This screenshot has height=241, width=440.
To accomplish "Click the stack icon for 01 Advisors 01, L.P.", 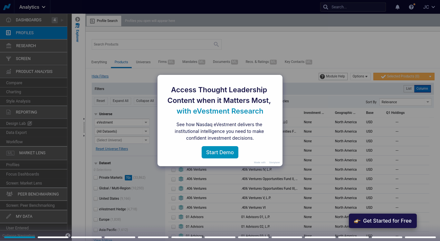I will point(181,217).
